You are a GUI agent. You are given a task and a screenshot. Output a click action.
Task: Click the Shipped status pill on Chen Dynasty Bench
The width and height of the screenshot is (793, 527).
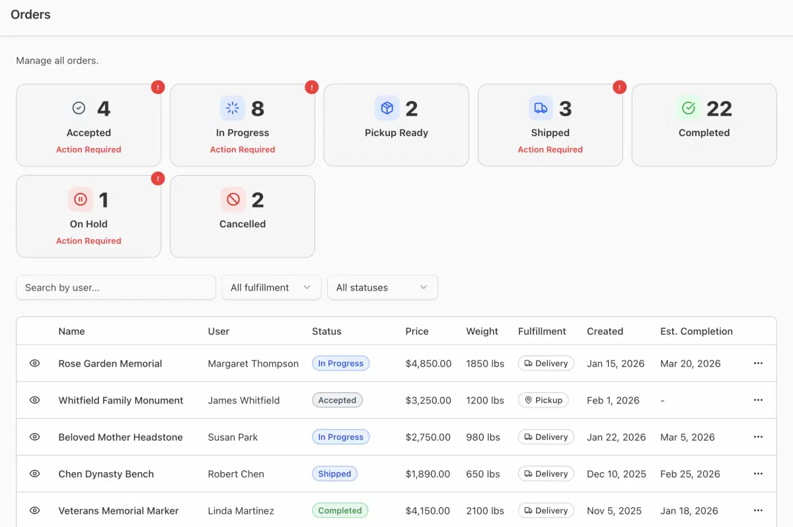[334, 474]
